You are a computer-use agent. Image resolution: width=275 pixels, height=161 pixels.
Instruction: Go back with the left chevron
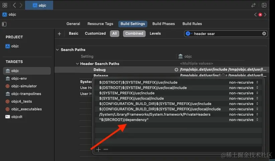(x=14, y=5)
